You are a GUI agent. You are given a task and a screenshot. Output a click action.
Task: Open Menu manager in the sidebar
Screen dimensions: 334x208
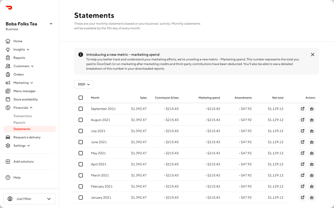pos(24,91)
